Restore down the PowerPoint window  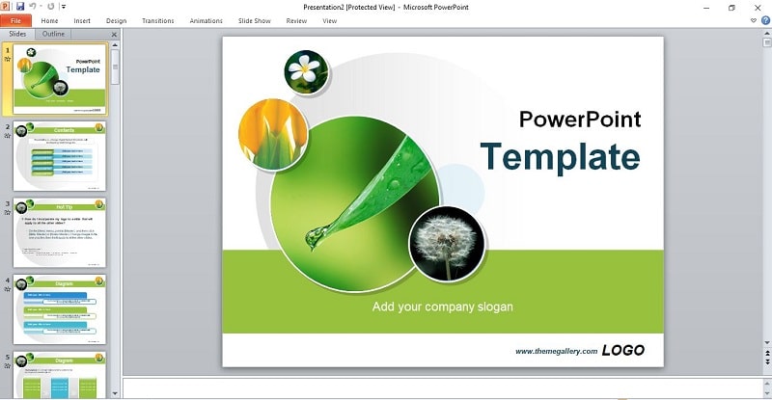[x=731, y=8]
